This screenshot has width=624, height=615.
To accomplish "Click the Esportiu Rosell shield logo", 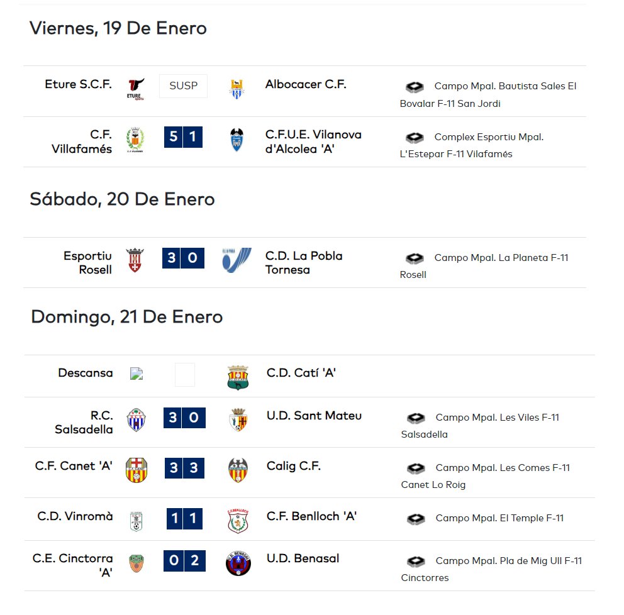I will tap(135, 260).
